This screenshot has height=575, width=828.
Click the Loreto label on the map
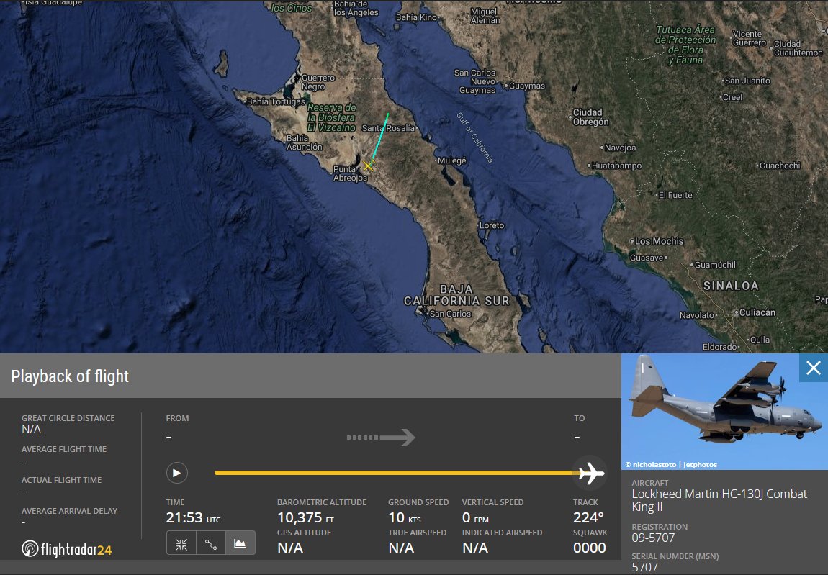click(x=492, y=225)
